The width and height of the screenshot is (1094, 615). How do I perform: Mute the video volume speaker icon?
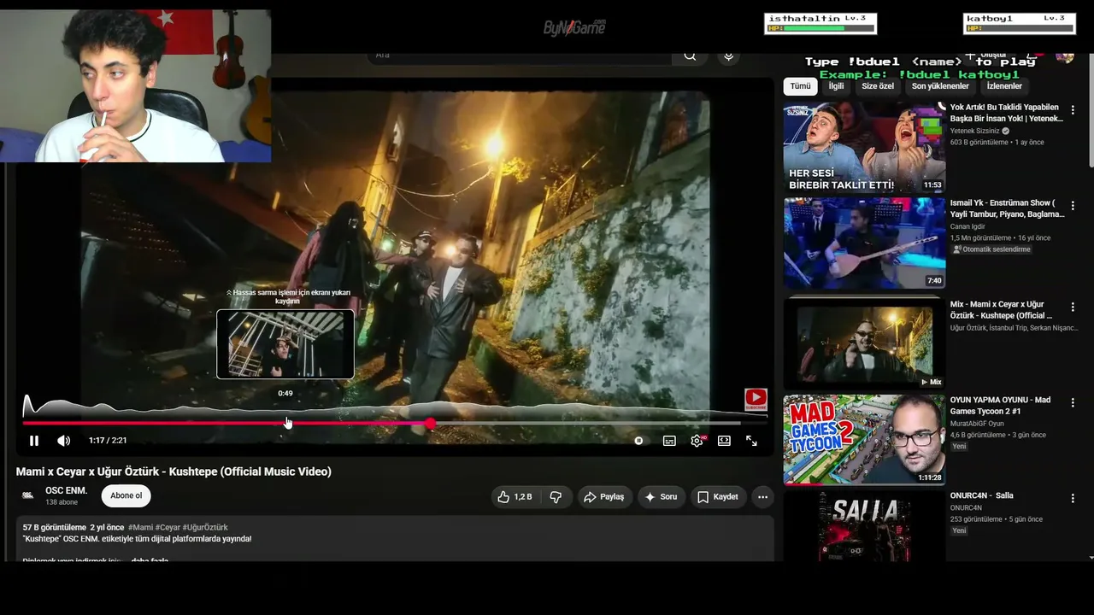point(64,441)
